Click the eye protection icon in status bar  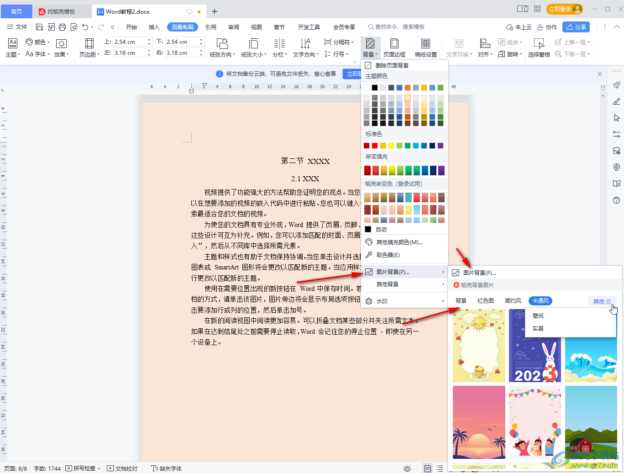[407, 468]
